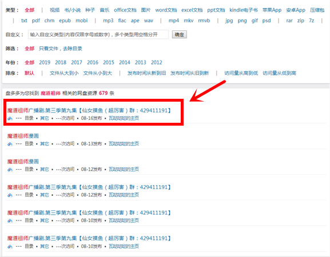This screenshot has width=330, height=257.
Task: Filter by gif file extension
Action: tap(255, 21)
